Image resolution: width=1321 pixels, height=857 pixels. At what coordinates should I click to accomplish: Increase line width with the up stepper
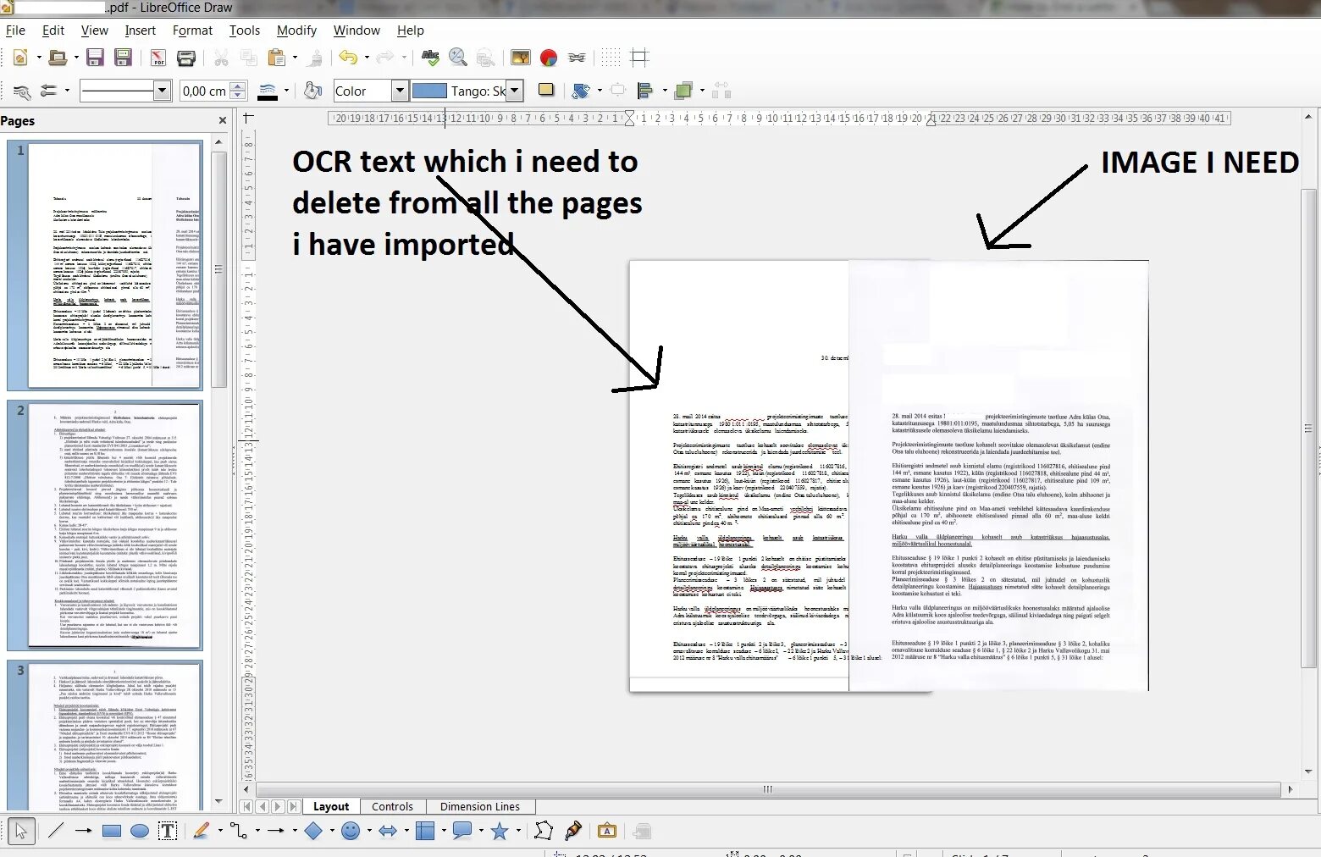coord(238,86)
